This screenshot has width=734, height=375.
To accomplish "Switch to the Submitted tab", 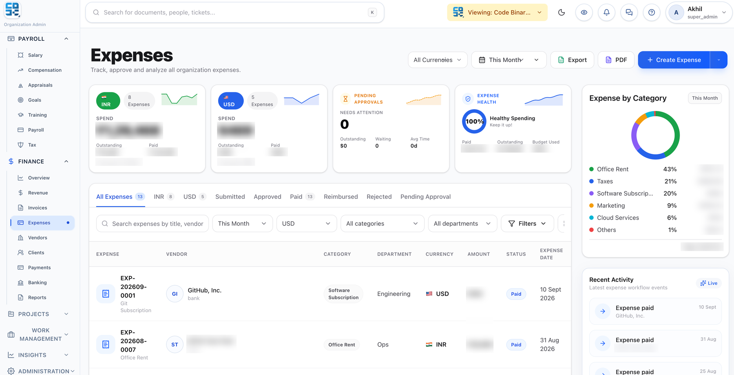I will 230,197.
